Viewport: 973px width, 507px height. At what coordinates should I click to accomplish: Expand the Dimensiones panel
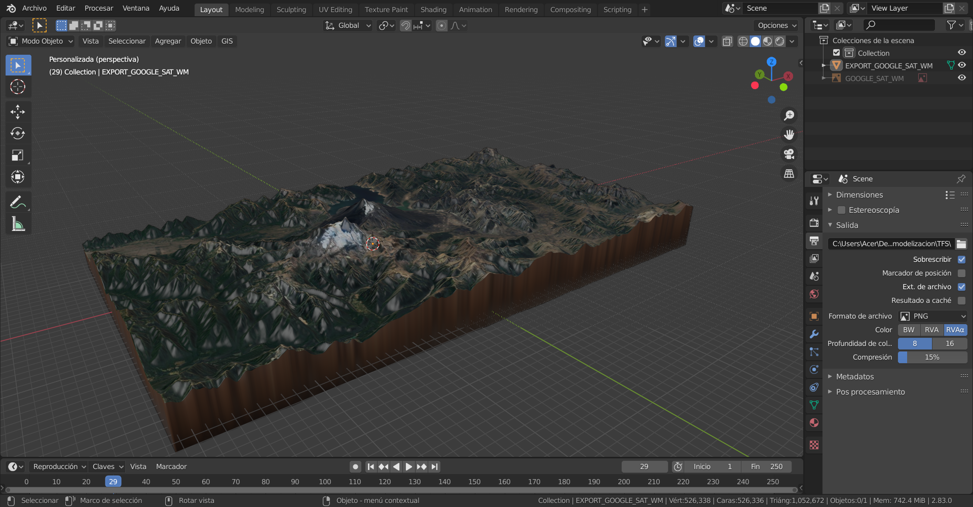859,195
